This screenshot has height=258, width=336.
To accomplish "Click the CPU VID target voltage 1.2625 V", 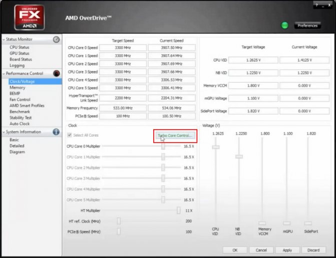I will coord(253,60).
